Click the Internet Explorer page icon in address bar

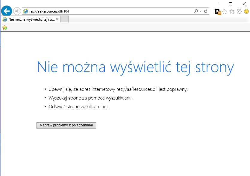[25, 11]
